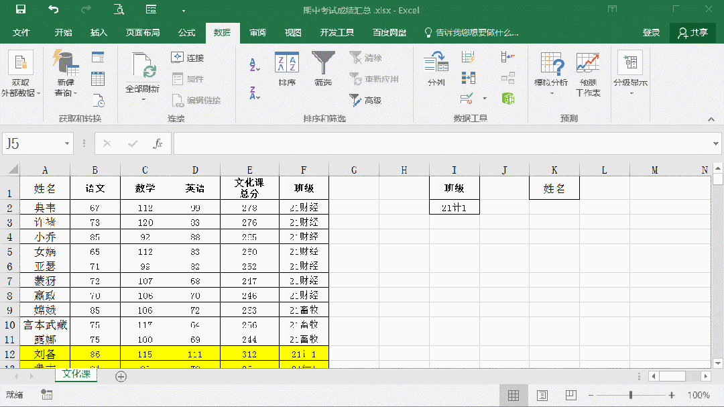
Task: Click the select-all corner of the grid
Action: coord(10,170)
